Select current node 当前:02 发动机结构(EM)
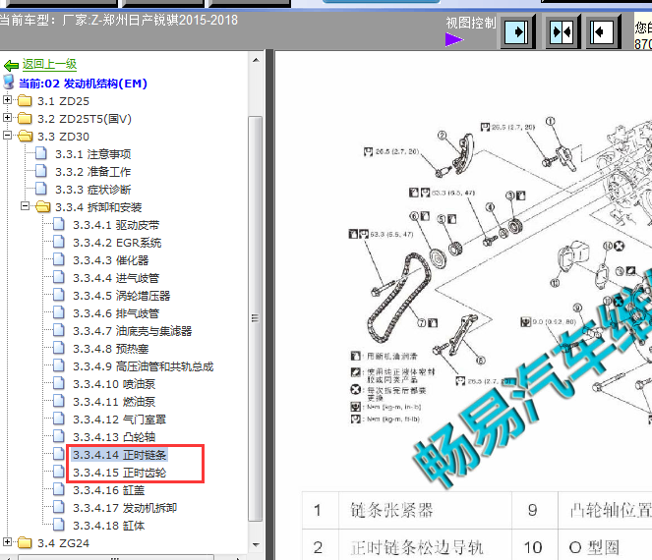The width and height of the screenshot is (652, 560). click(84, 84)
